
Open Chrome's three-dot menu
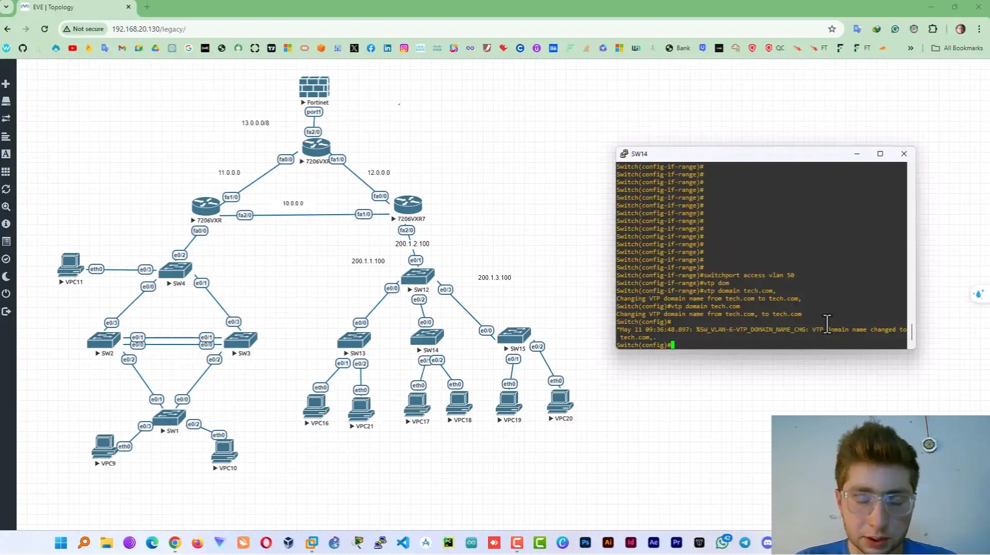979,29
